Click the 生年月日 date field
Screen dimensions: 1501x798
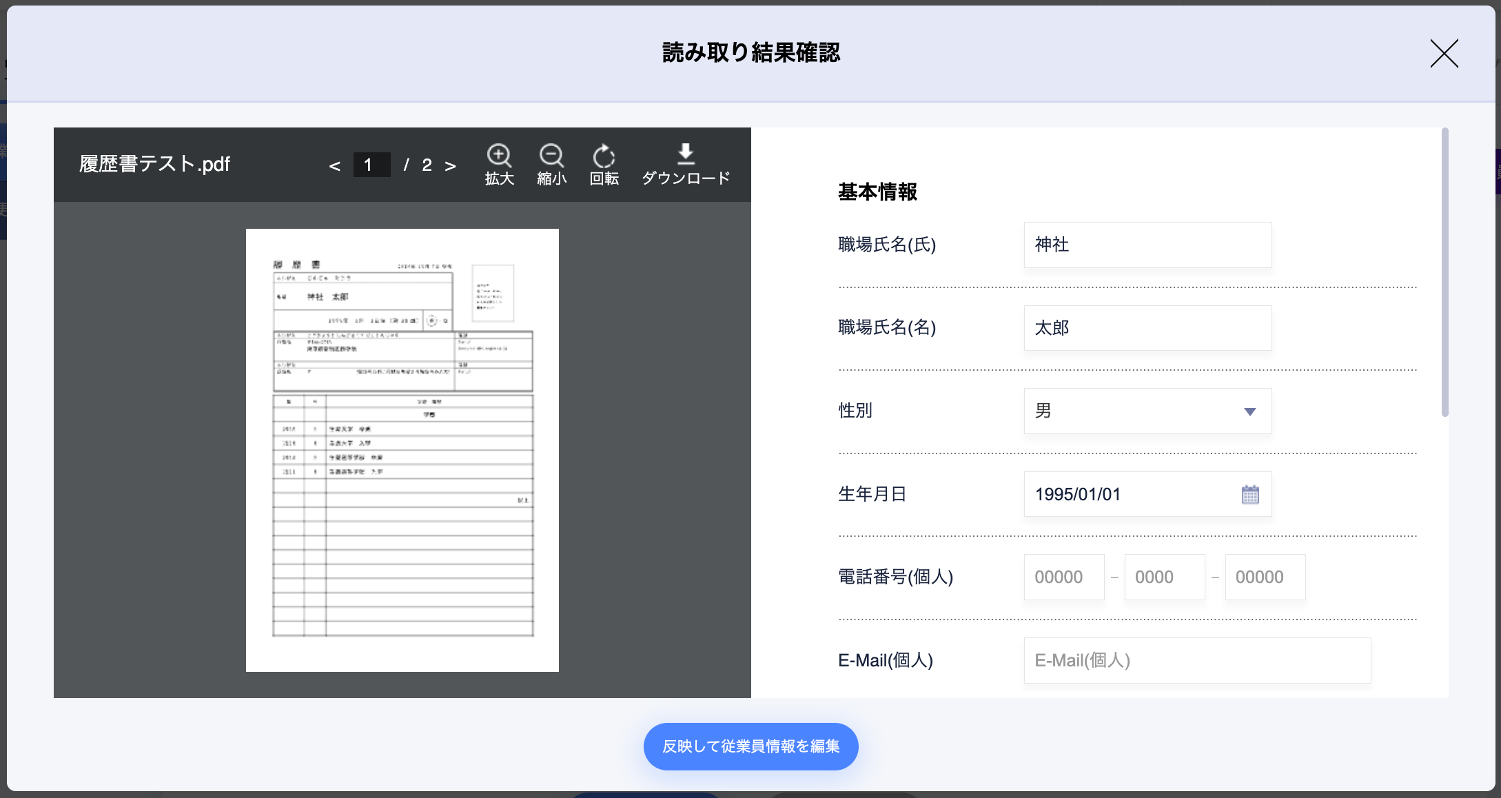[x=1130, y=494]
